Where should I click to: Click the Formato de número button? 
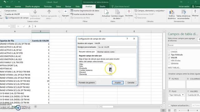coord(87,82)
